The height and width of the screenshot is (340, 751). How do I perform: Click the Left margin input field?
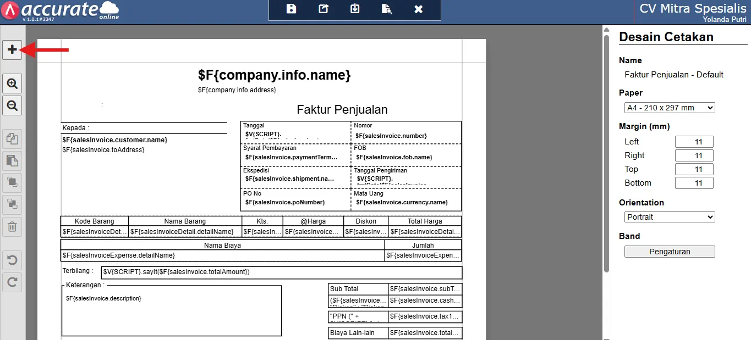pyautogui.click(x=694, y=142)
